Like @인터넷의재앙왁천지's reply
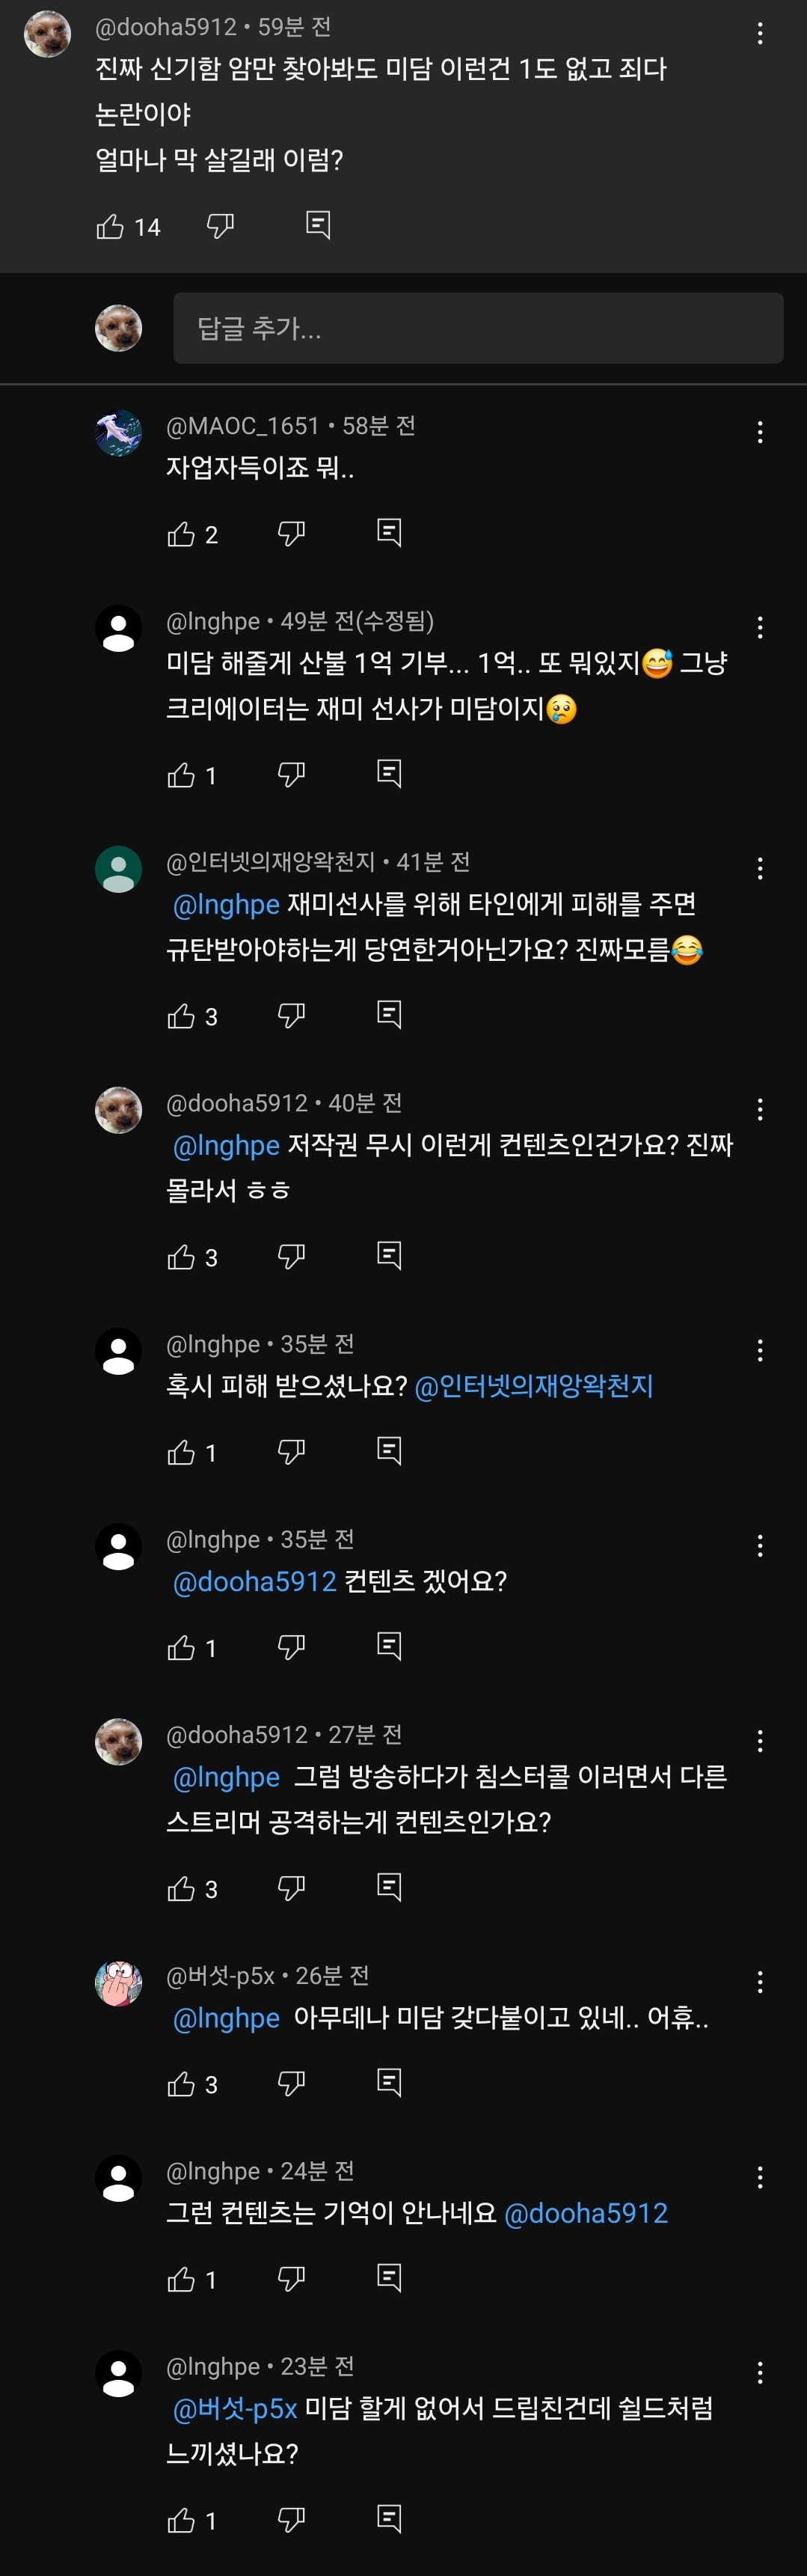Image resolution: width=807 pixels, height=2576 pixels. 181,1016
